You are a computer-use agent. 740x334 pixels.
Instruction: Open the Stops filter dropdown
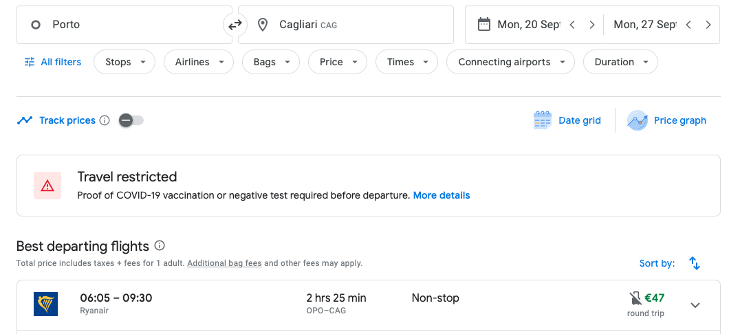point(124,62)
